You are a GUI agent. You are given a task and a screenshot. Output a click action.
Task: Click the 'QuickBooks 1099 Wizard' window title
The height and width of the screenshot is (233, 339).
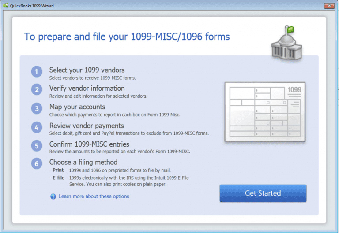32,6
